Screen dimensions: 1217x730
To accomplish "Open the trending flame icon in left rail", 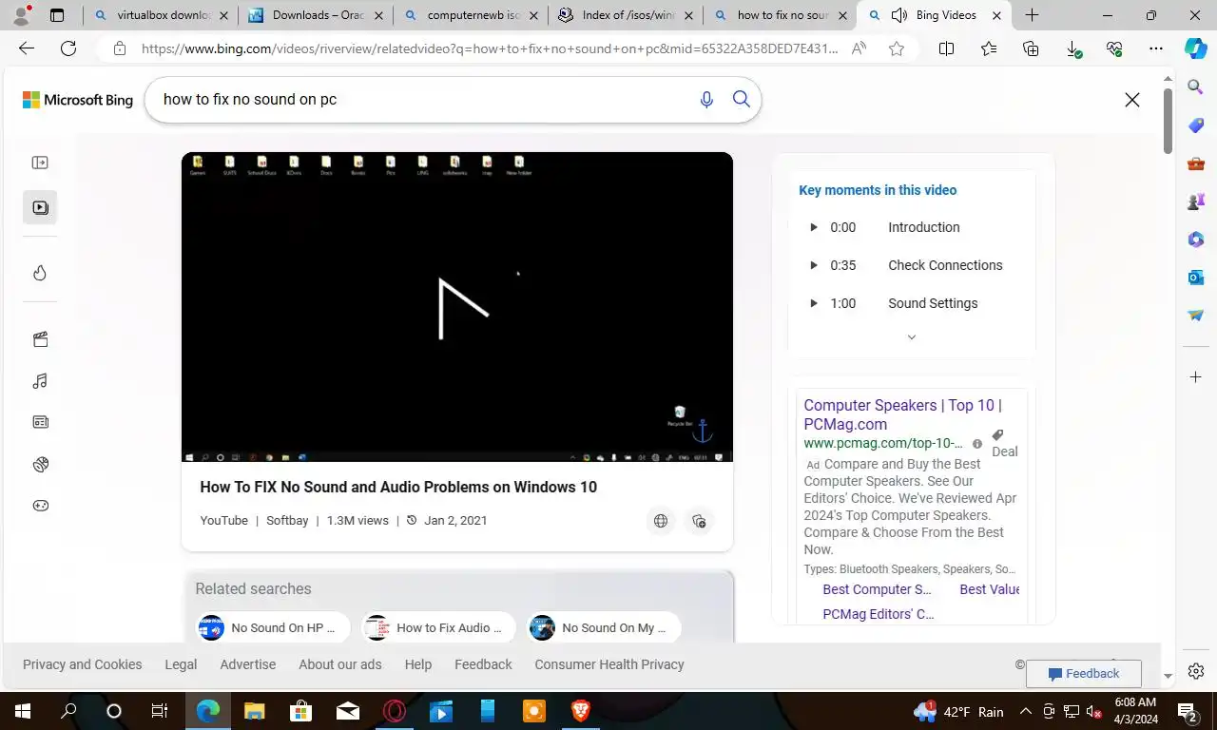I will coord(40,274).
